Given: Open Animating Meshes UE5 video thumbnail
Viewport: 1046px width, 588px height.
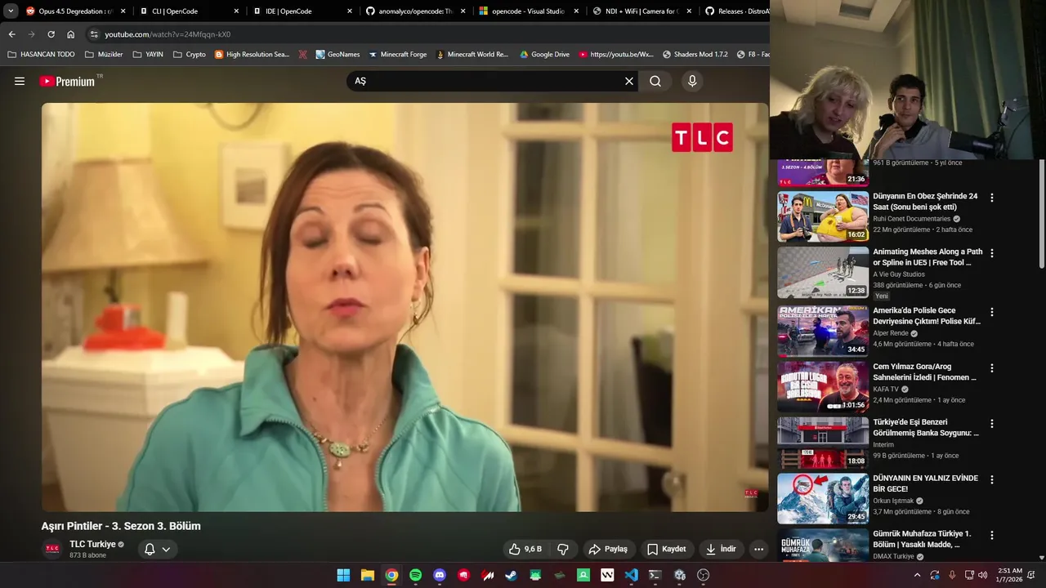Looking at the screenshot, I should tap(823, 273).
